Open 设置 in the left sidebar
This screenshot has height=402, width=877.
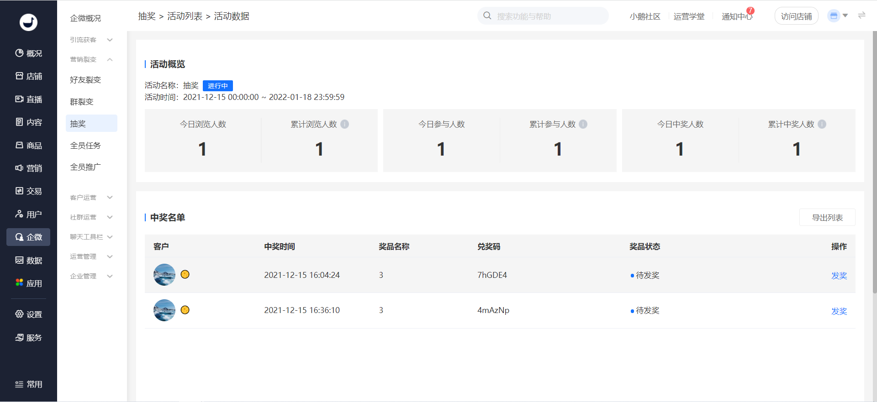28,314
